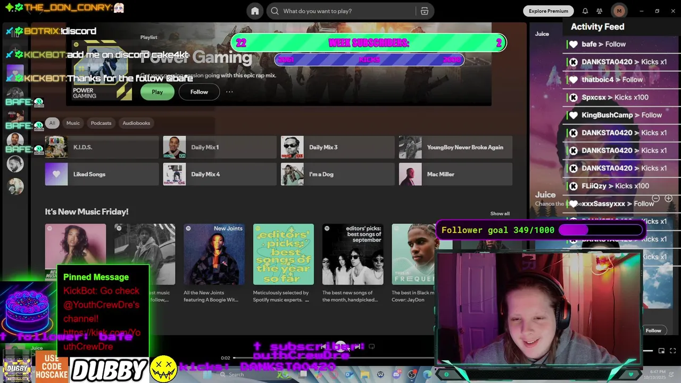Viewport: 681px width, 383px height.
Task: Follow the Power Gaming playlist
Action: [x=199, y=92]
